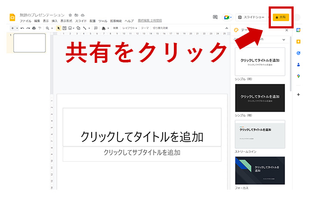Click the yellow 共有 share button
Viewport: 310px width, 198px height.
[281, 17]
